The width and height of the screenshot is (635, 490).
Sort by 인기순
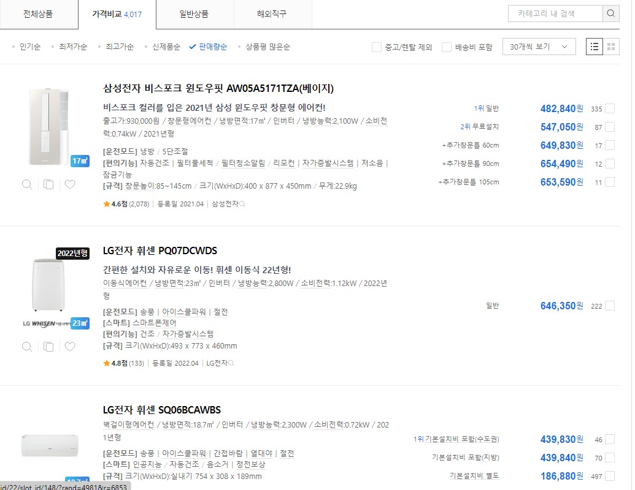(30, 47)
